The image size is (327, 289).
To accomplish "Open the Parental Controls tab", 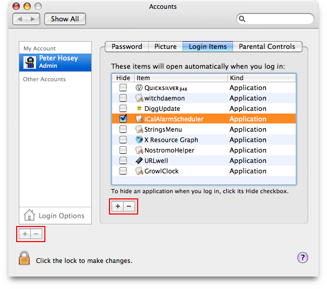I will [267, 46].
